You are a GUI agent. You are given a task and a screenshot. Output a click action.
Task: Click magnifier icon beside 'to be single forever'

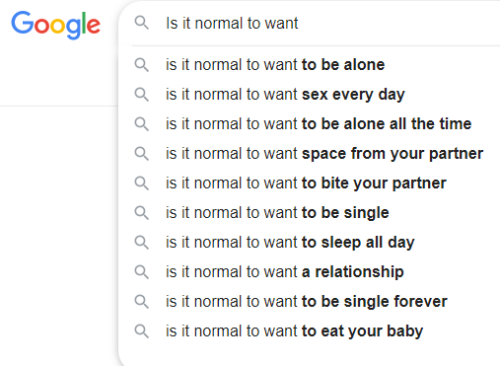pos(142,302)
